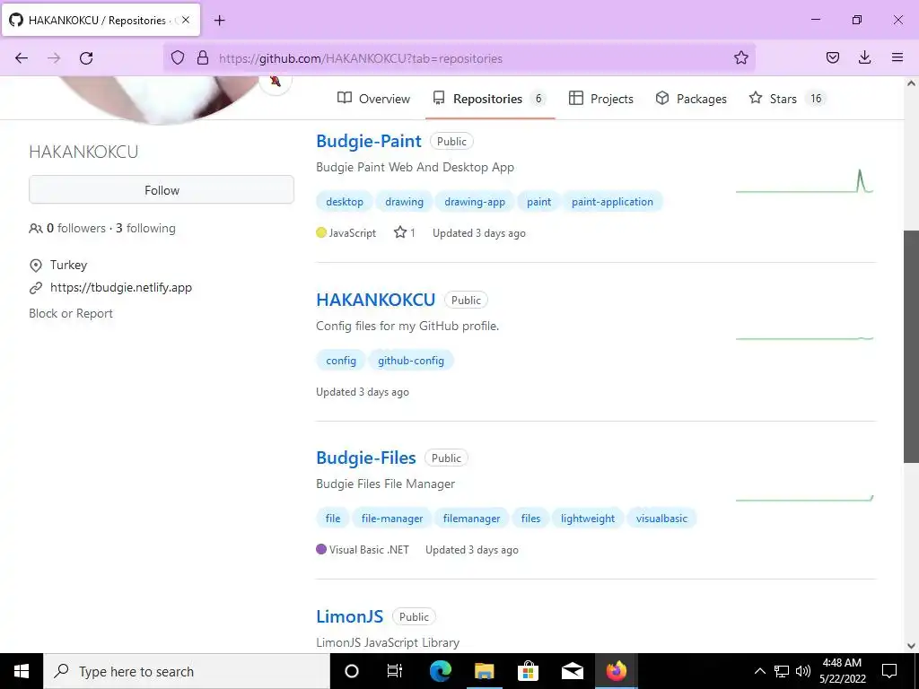Viewport: 919px width, 689px height.
Task: Select the lightweight topic tag
Action: pos(588,519)
